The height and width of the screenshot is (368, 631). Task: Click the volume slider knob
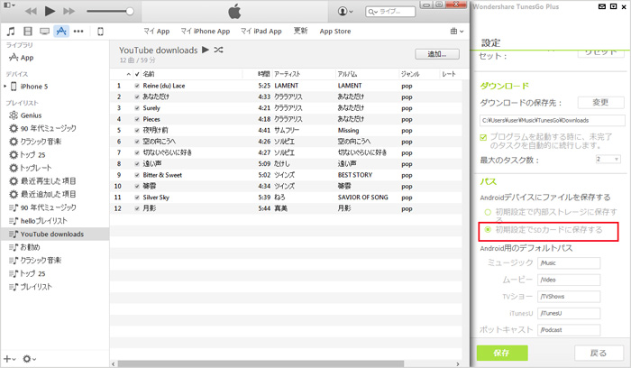click(x=130, y=11)
